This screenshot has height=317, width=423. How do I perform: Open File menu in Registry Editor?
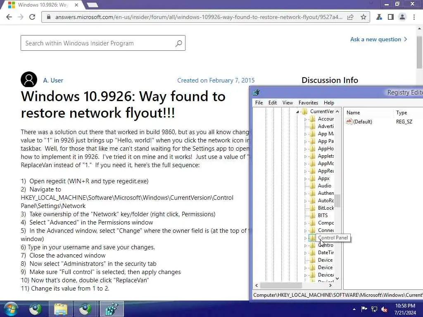[x=259, y=103]
